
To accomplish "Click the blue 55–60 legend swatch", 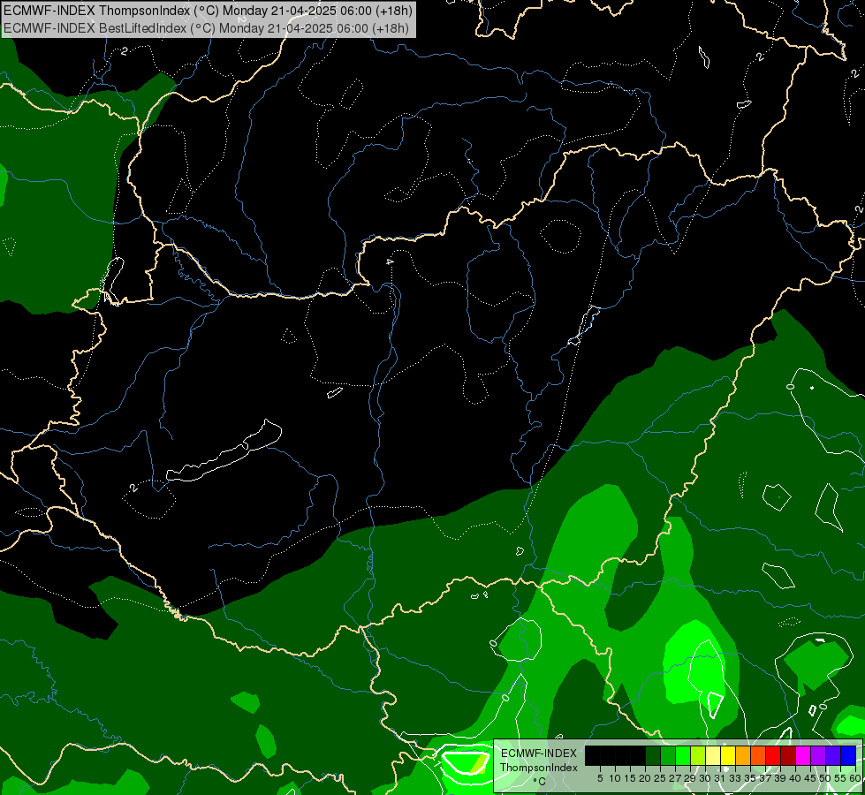I will coord(849,755).
